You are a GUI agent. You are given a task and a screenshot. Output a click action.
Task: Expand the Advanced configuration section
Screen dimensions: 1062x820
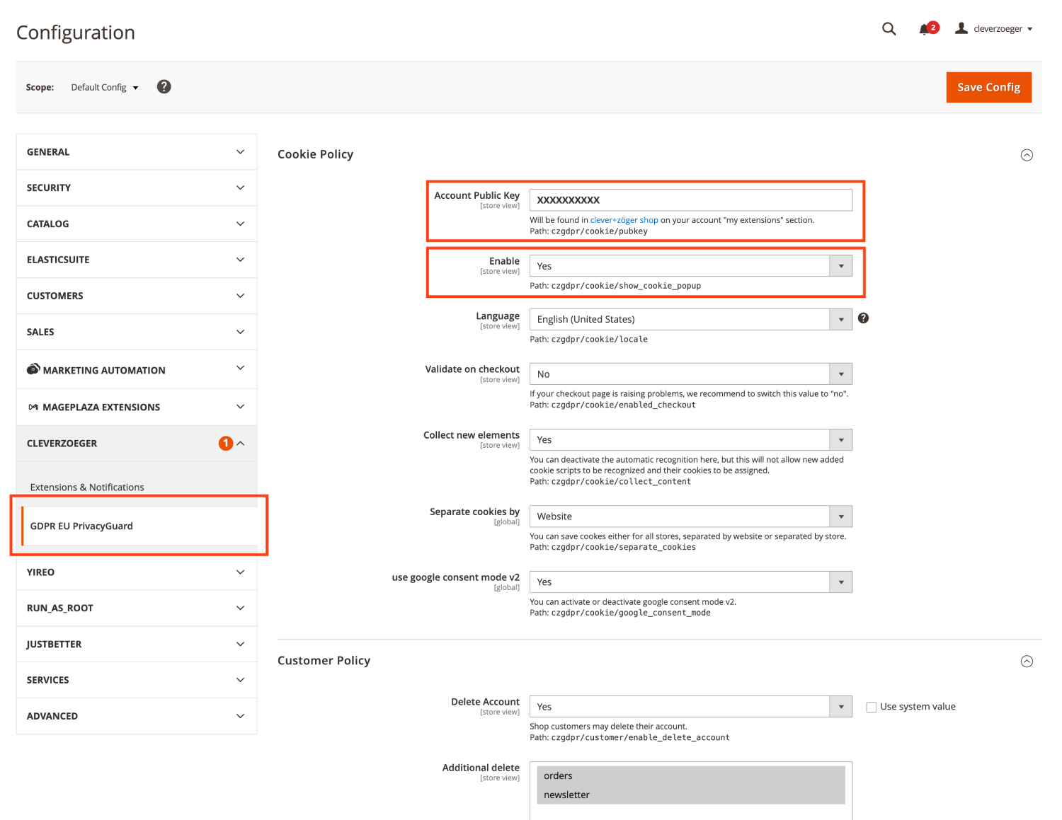coord(137,717)
